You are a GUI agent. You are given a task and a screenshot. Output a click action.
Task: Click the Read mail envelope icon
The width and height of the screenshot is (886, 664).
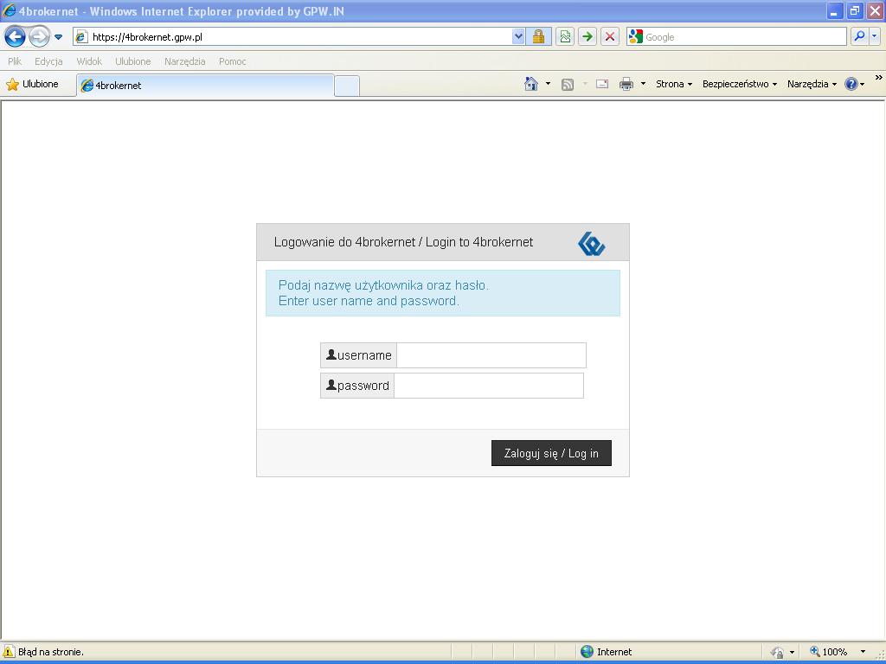pyautogui.click(x=602, y=84)
